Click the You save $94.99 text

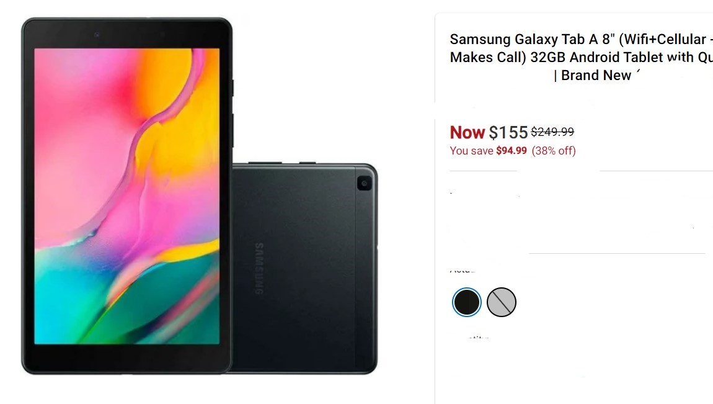click(489, 151)
